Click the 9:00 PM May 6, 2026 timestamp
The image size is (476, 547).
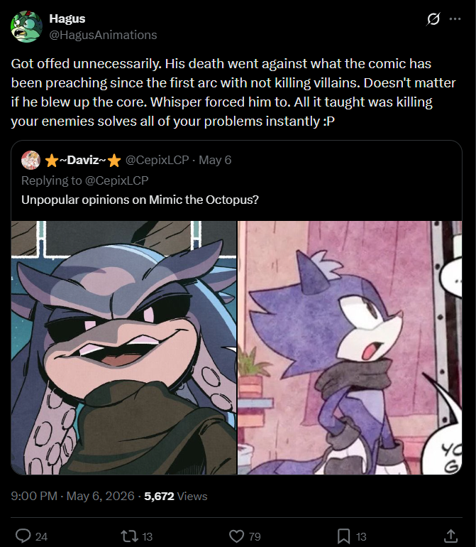[72, 496]
